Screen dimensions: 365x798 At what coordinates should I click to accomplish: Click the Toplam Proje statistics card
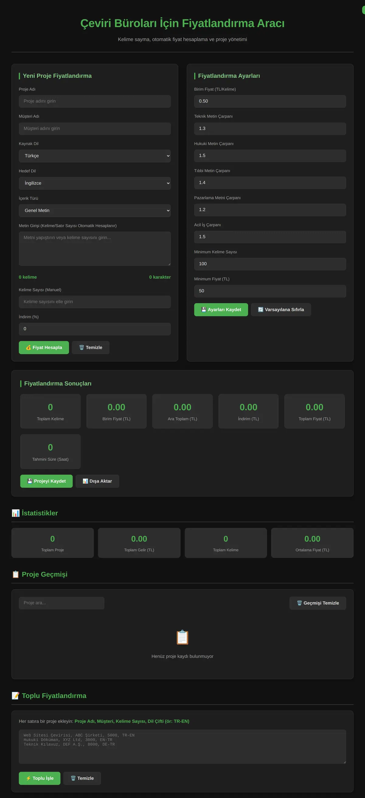click(x=53, y=543)
